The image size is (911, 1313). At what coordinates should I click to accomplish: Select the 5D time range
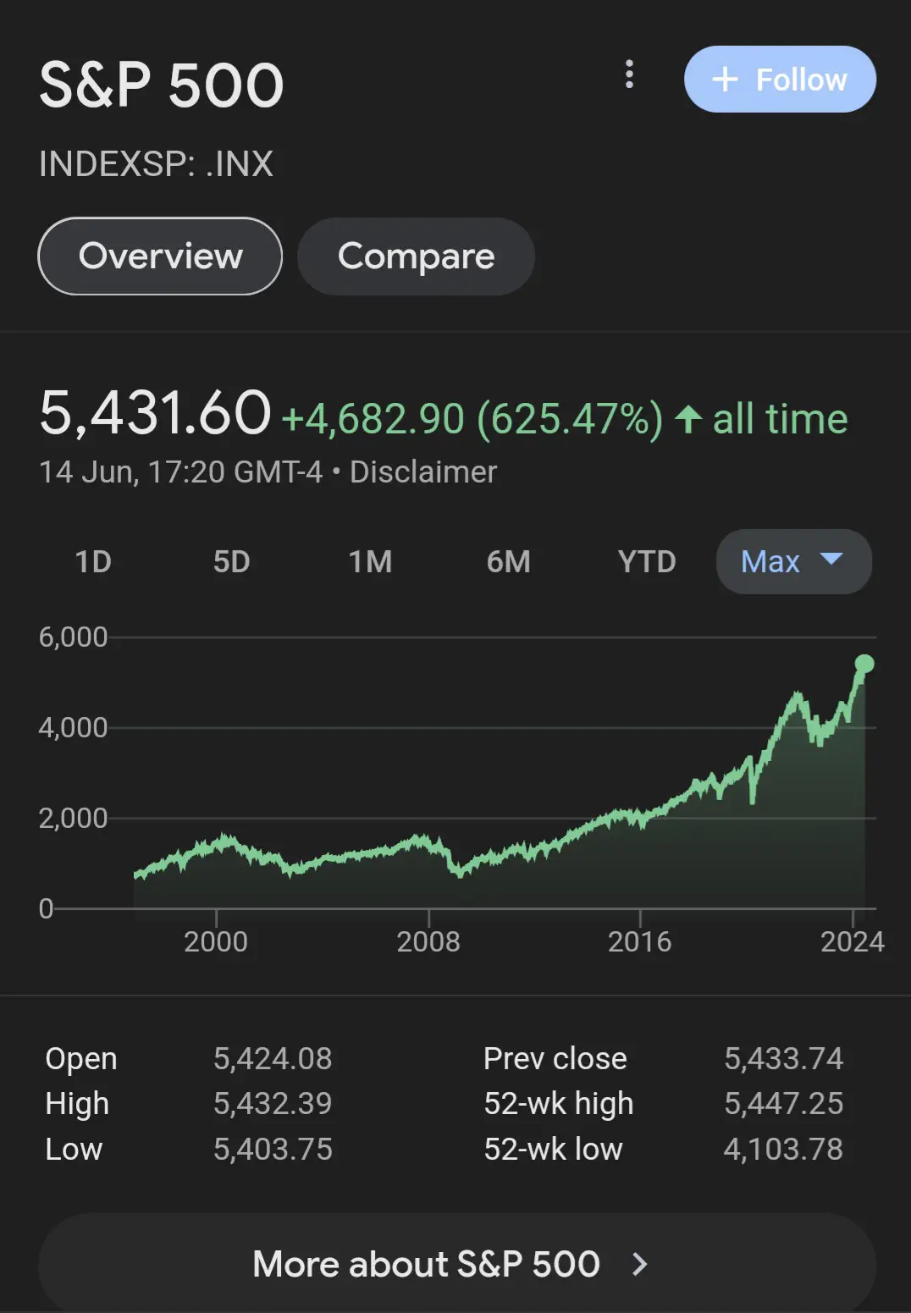click(x=231, y=561)
